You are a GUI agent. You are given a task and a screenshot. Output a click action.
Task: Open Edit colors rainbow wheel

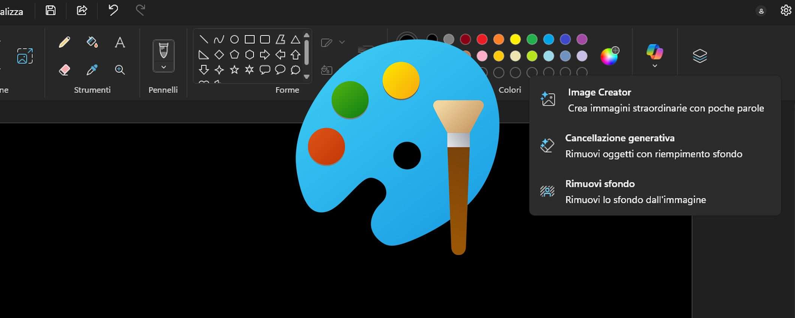[609, 56]
